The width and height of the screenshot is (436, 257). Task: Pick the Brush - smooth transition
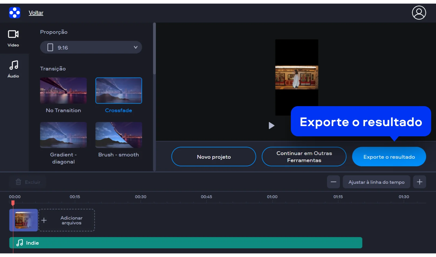point(118,135)
